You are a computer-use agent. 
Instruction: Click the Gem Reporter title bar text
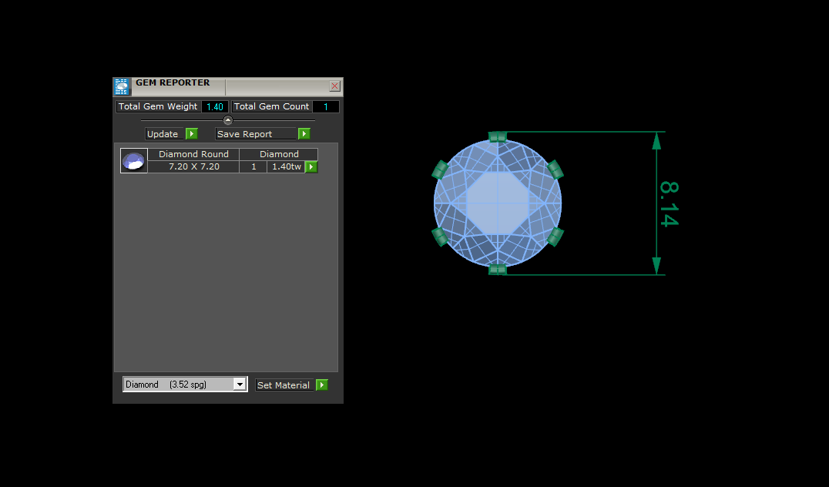(x=173, y=82)
